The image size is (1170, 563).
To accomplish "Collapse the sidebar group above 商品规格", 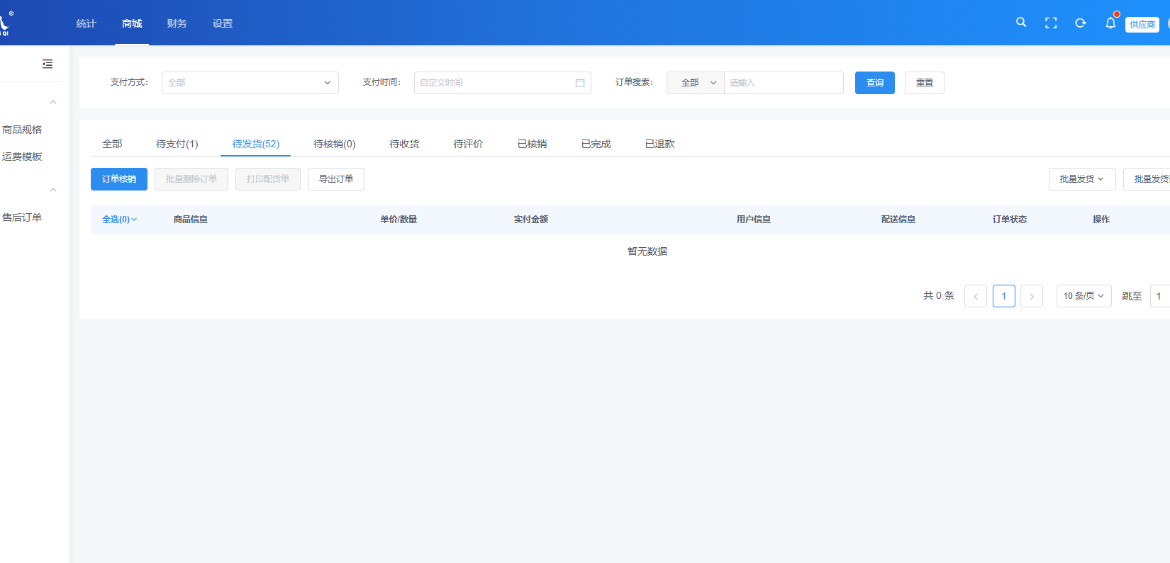I will [x=53, y=103].
